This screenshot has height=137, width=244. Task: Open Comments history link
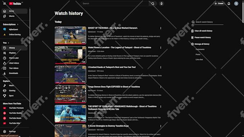pyautogui.click(x=200, y=49)
